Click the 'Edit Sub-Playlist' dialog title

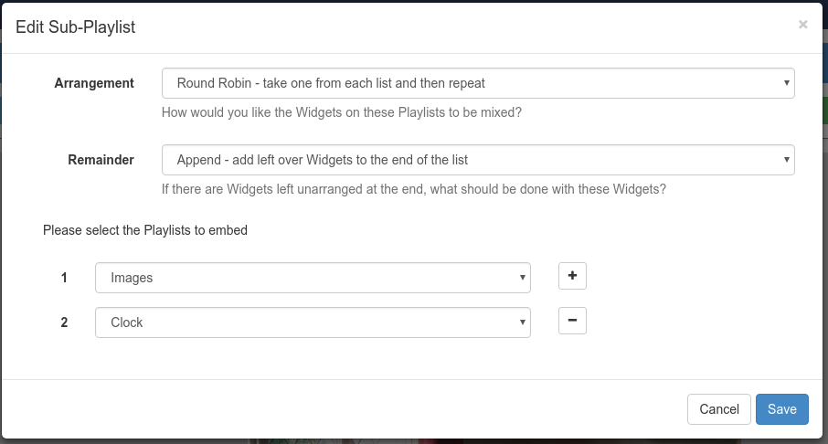click(x=76, y=27)
